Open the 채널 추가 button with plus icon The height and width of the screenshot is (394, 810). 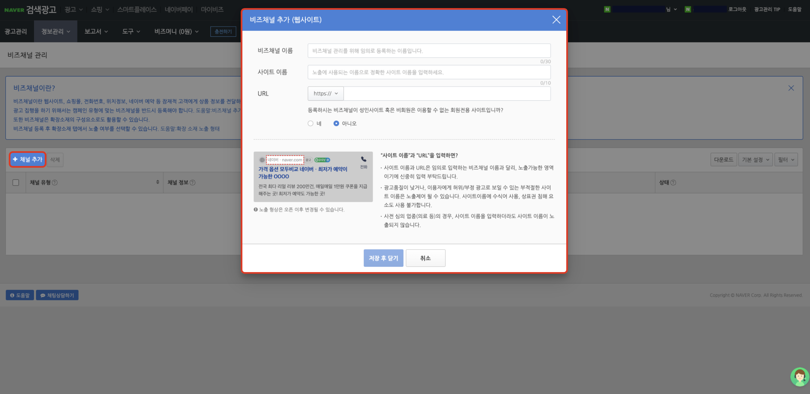pyautogui.click(x=27, y=159)
